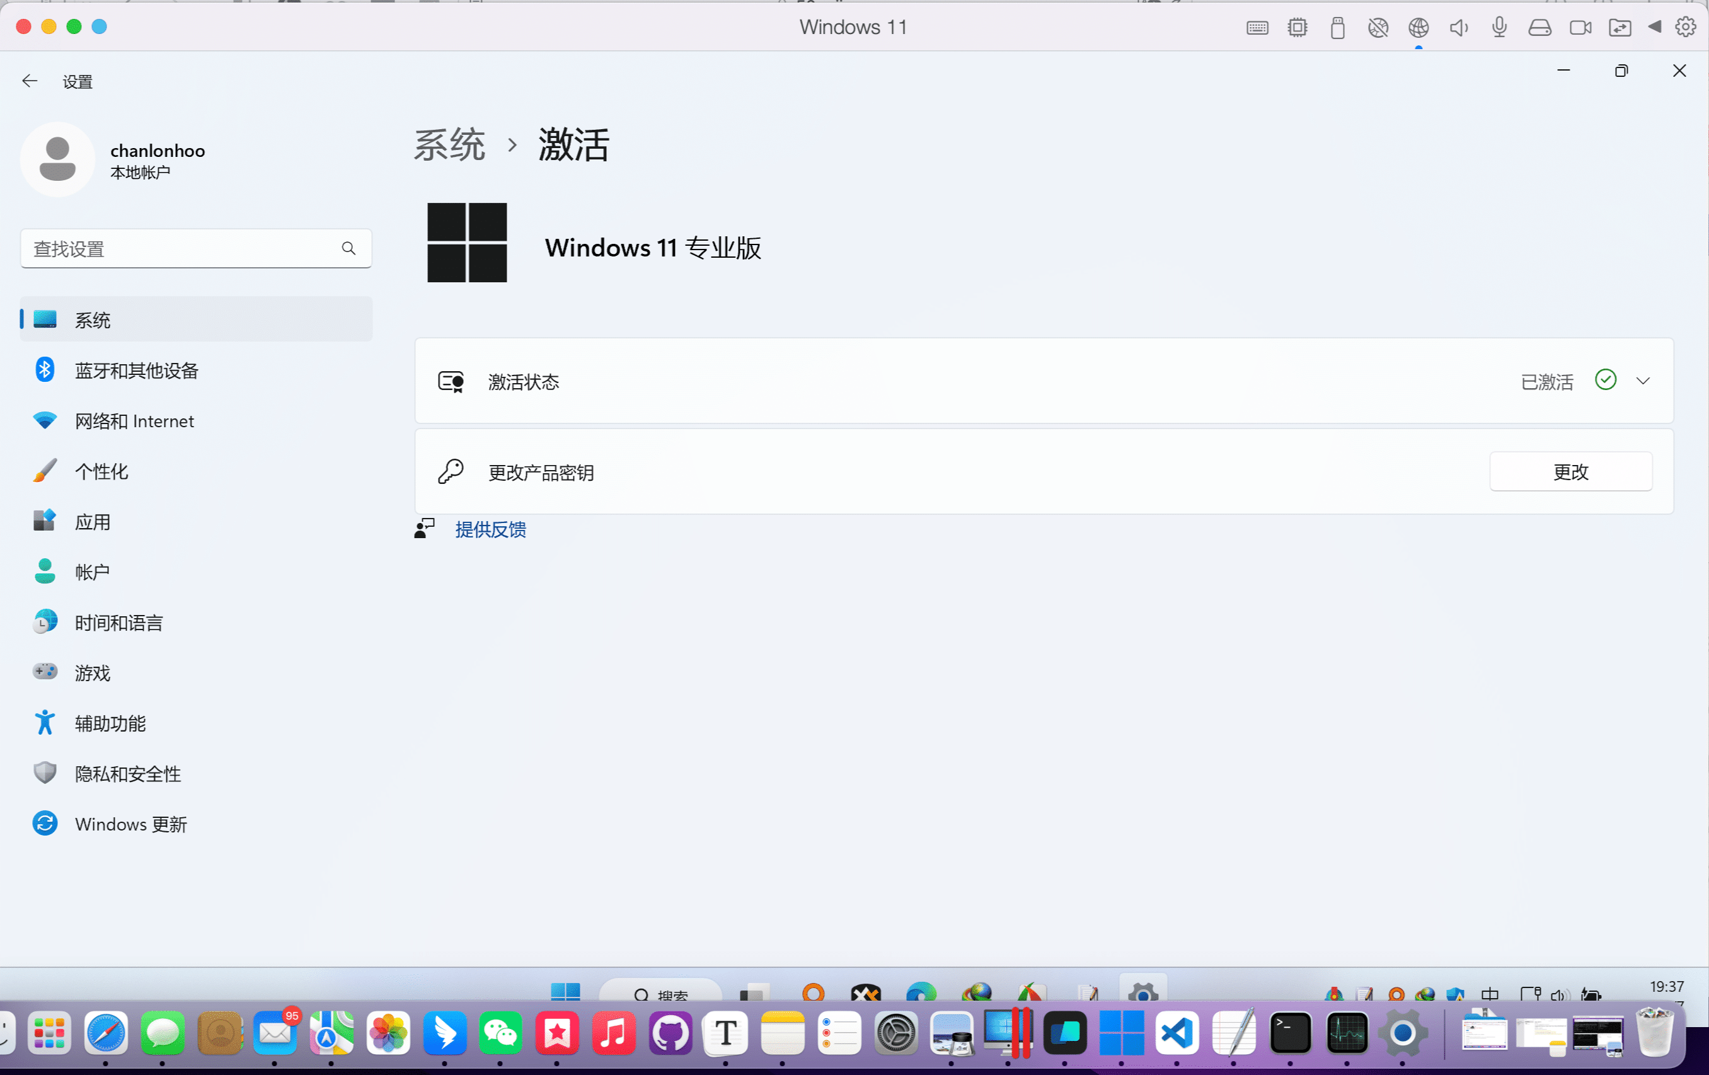The height and width of the screenshot is (1075, 1709).
Task: Collapse toolbar with the left triangle arrow
Action: [x=1654, y=27]
